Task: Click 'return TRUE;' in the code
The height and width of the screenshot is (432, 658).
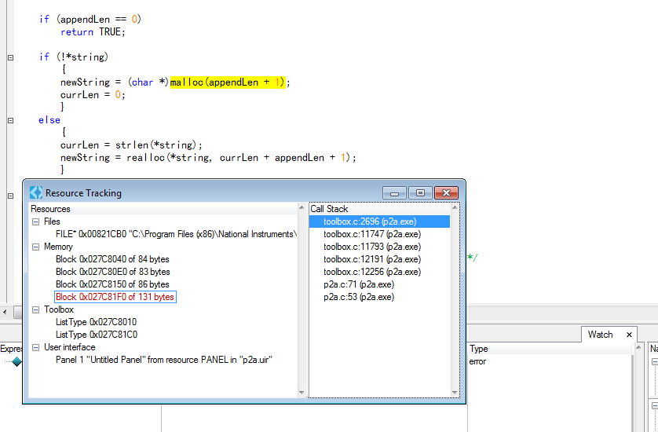Action: pyautogui.click(x=93, y=32)
